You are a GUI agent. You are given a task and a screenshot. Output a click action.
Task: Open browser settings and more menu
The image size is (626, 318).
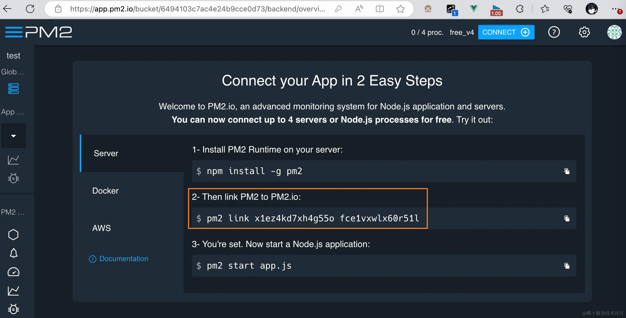tap(617, 9)
